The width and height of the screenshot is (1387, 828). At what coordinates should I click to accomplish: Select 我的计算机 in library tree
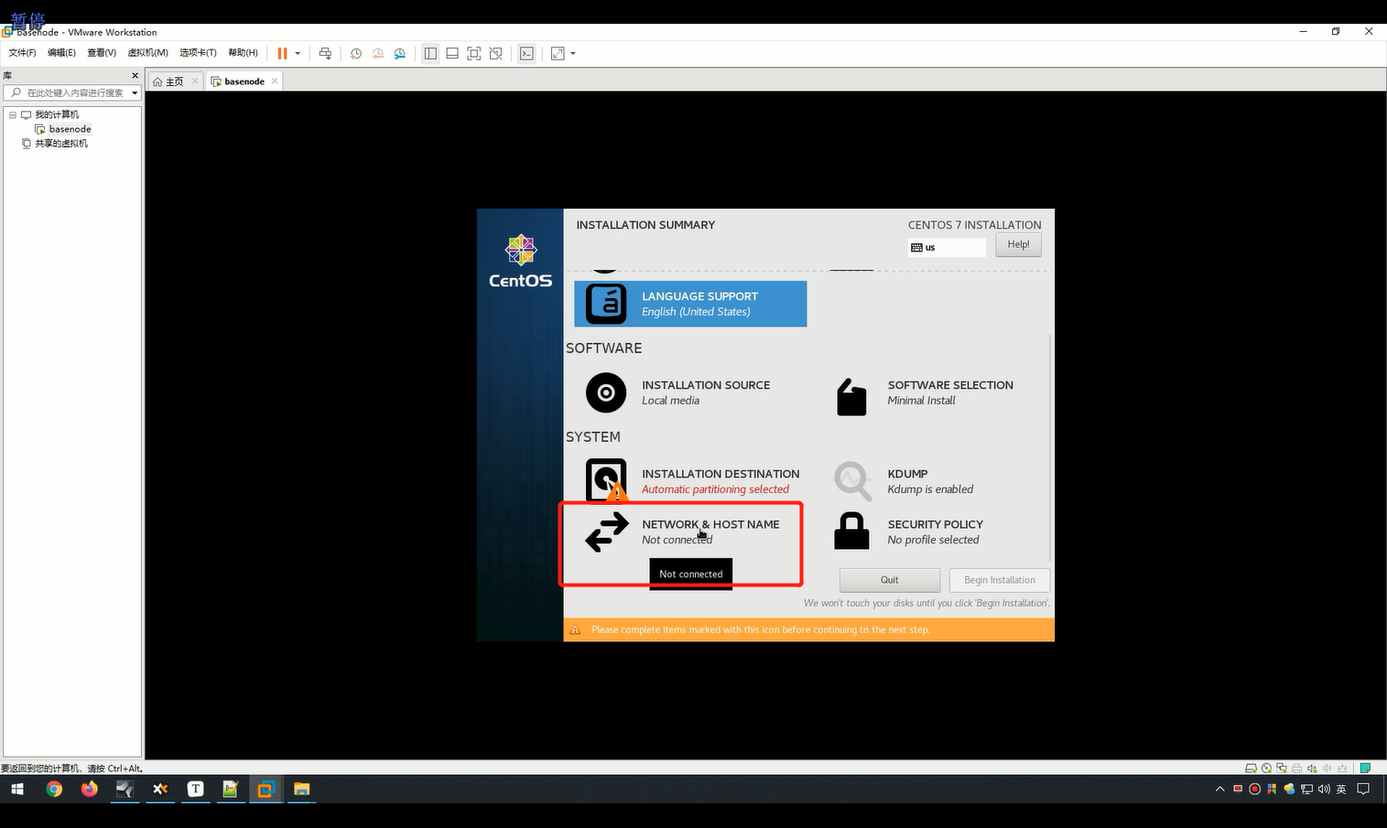(57, 115)
